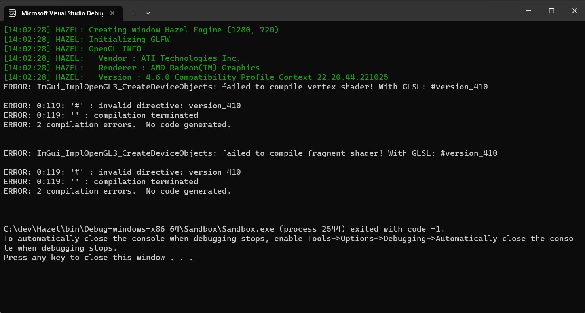Click the invalid directive version_410 error line
The height and width of the screenshot is (313, 585).
click(x=122, y=106)
